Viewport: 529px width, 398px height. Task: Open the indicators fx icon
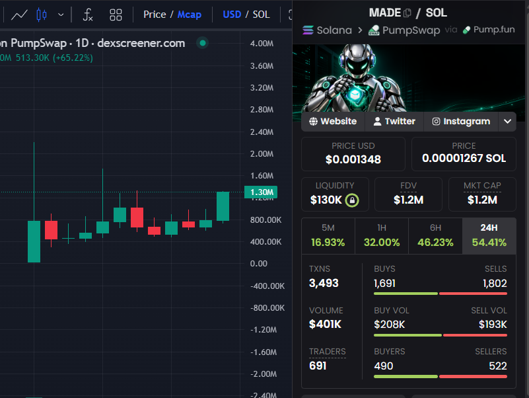click(87, 15)
